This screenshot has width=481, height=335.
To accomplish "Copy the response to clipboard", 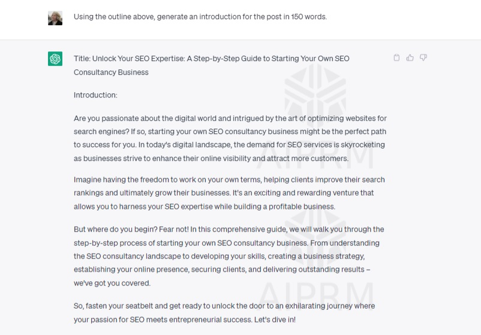I will (x=396, y=58).
